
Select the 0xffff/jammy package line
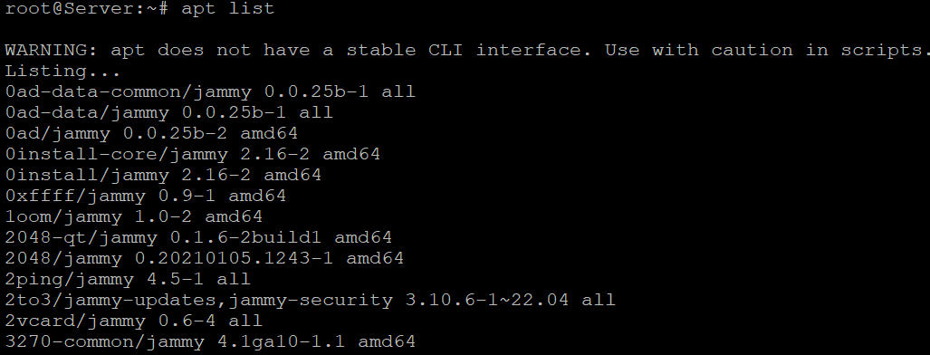click(x=145, y=196)
